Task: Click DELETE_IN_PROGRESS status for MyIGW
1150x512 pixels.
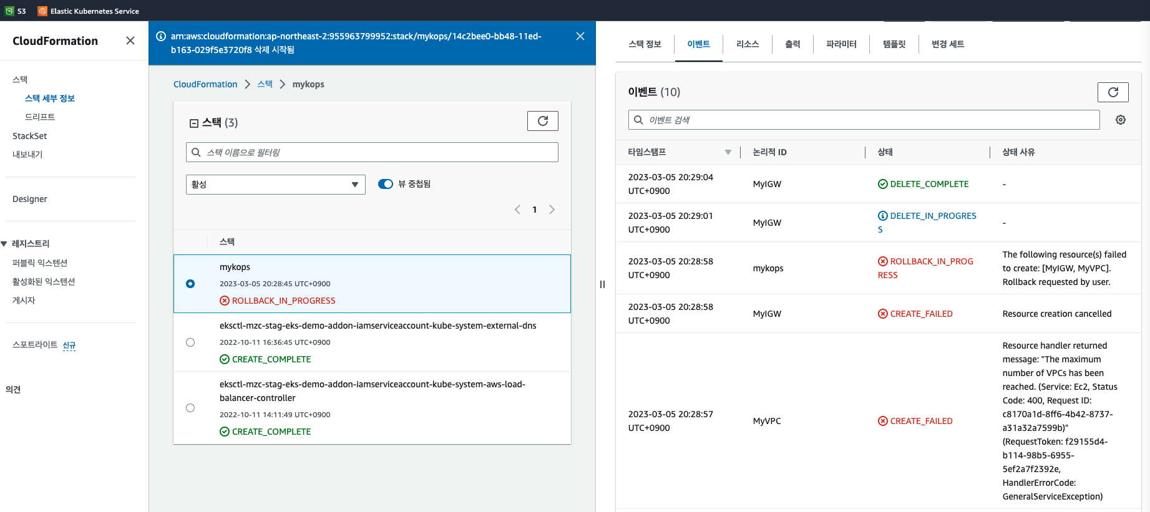Action: point(927,223)
